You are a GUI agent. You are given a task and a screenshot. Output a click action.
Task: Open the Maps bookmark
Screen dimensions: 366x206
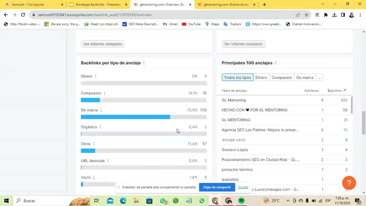click(x=212, y=24)
